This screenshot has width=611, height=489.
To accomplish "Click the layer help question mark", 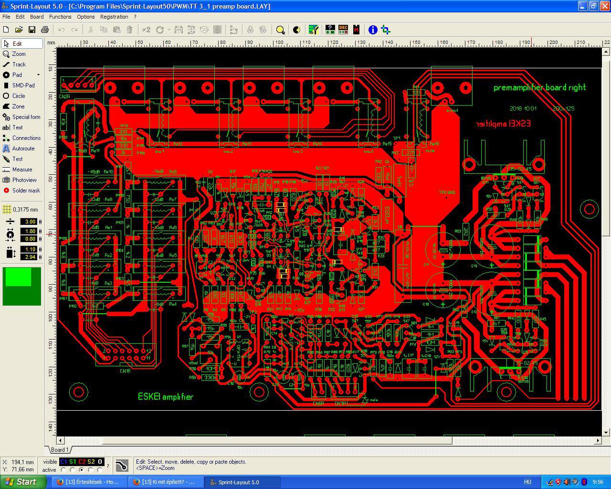I will coord(108,466).
